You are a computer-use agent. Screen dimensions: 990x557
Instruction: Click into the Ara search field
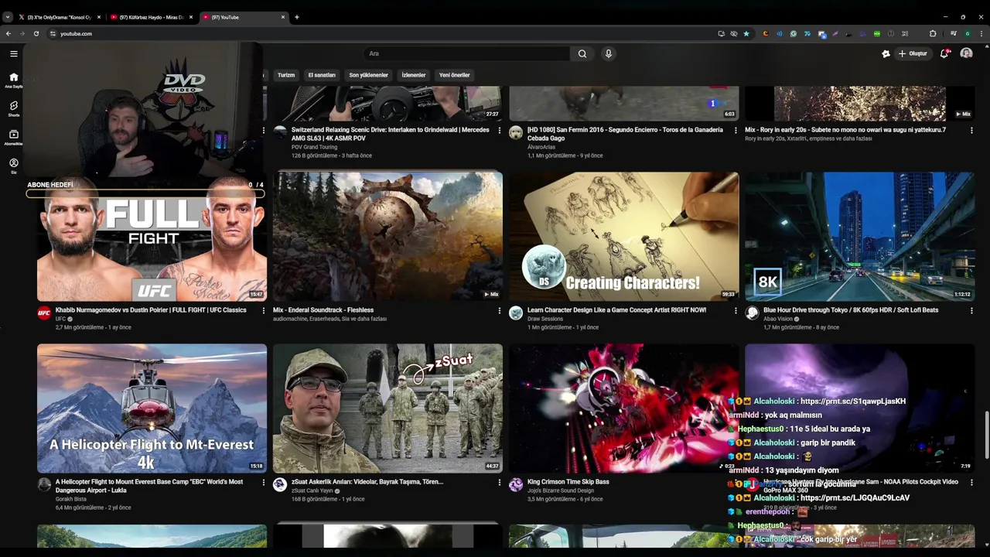[467, 53]
